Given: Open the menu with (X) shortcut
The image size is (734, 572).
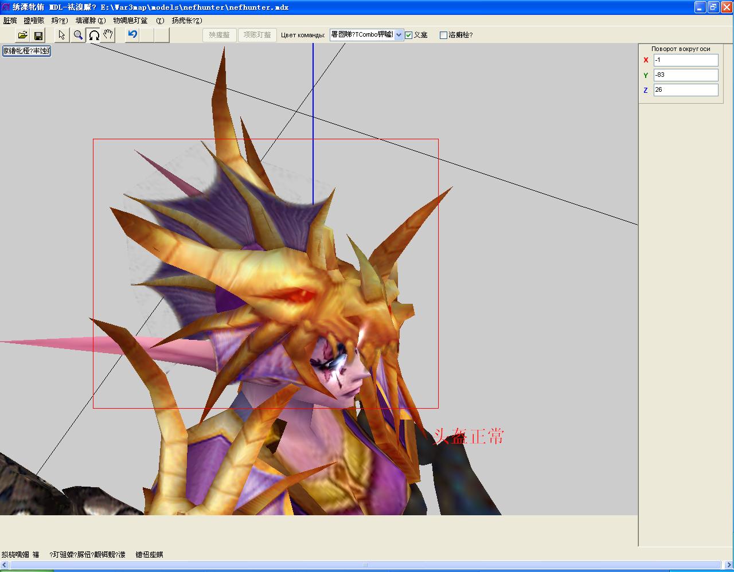Looking at the screenshot, I should 91,21.
